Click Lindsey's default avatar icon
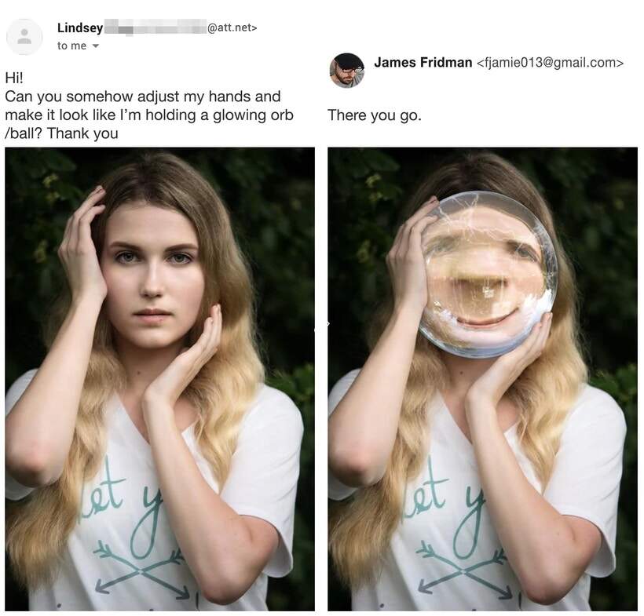Image resolution: width=644 pixels, height=616 pixels. (24, 37)
